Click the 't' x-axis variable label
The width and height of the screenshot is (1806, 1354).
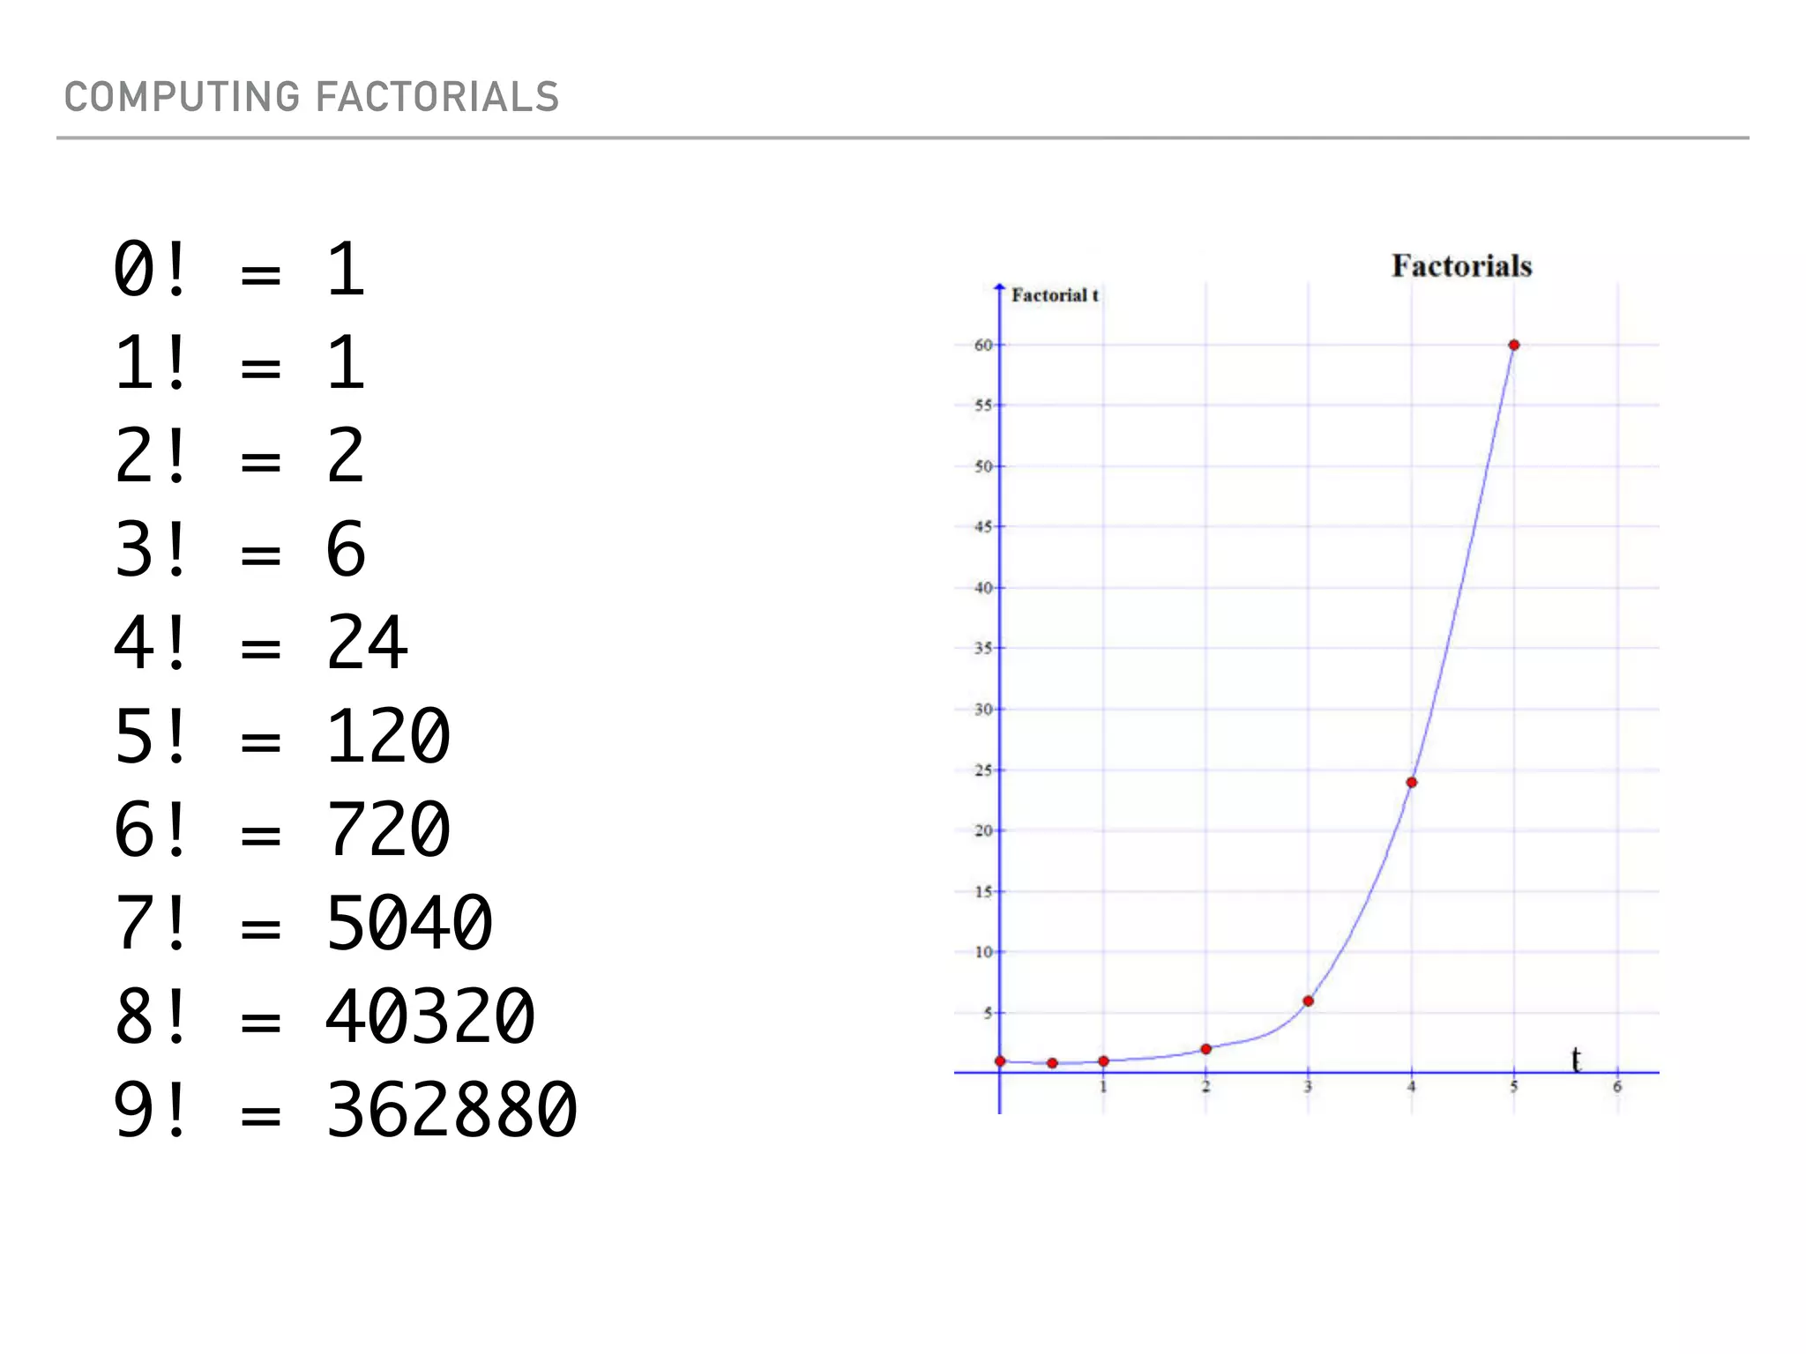(x=1576, y=1060)
